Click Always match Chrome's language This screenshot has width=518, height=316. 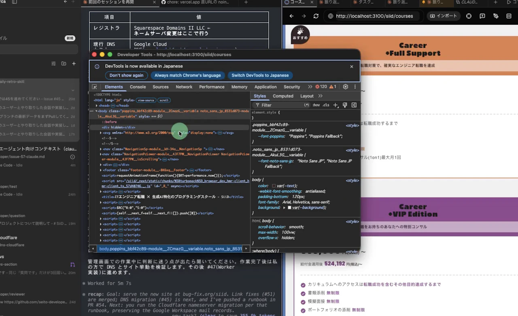tap(187, 75)
